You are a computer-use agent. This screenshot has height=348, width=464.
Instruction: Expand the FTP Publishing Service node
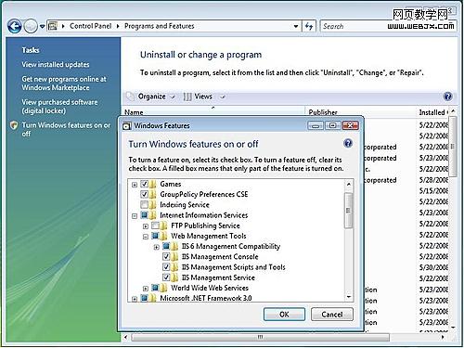click(x=146, y=226)
